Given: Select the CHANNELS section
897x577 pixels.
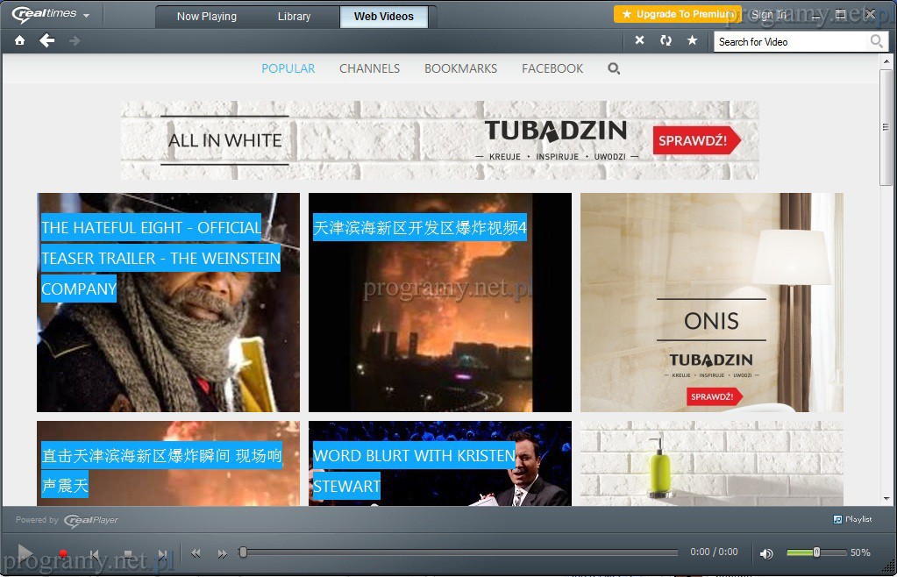Looking at the screenshot, I should (369, 68).
